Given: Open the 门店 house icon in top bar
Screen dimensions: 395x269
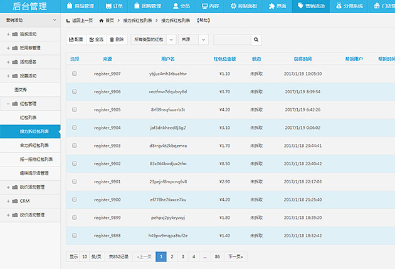Looking at the screenshot, I should 377,6.
